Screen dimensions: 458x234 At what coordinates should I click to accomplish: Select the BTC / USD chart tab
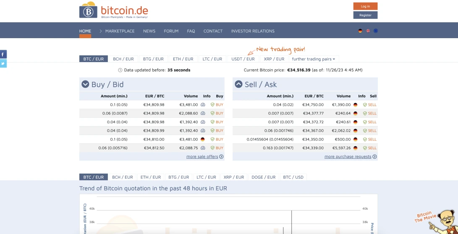[x=293, y=177]
